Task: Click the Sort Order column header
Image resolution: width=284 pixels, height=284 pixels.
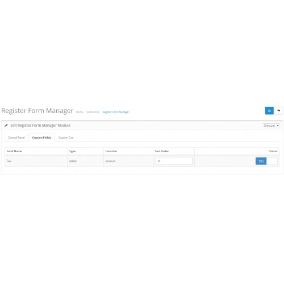Action: coord(162,151)
